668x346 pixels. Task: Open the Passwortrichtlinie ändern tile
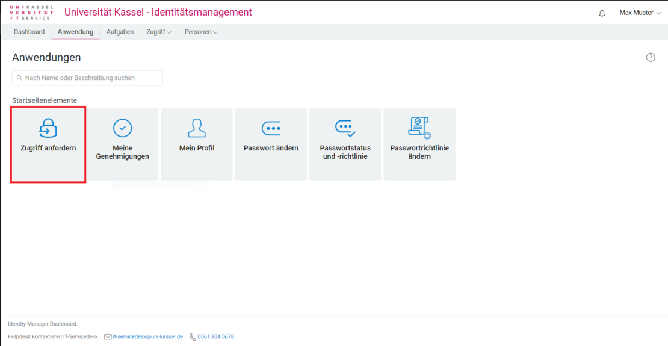419,144
